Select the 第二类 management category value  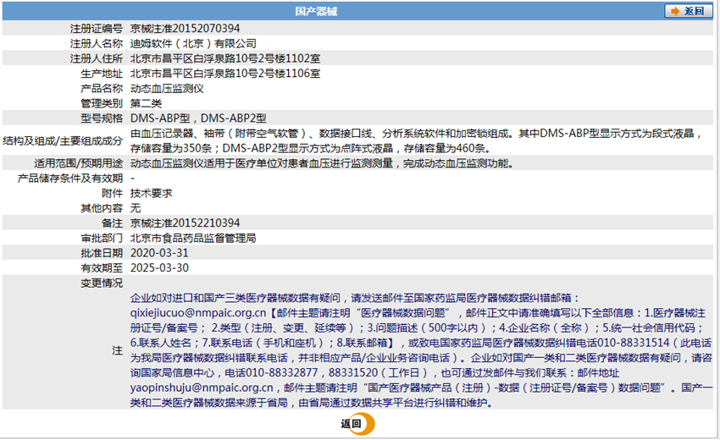click(146, 103)
